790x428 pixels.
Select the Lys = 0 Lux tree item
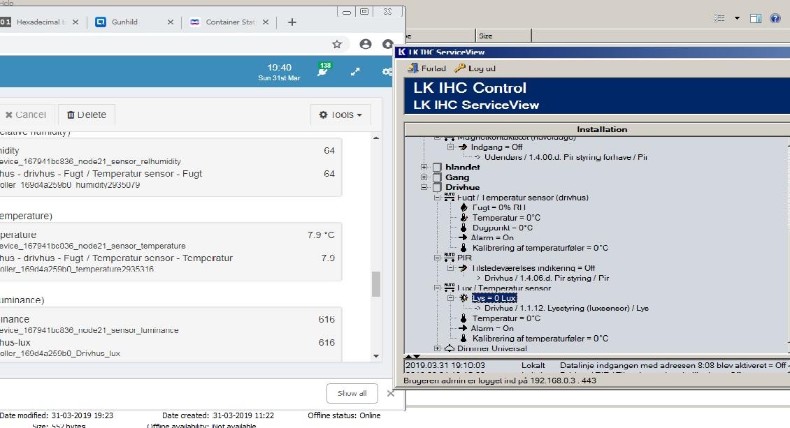point(494,298)
